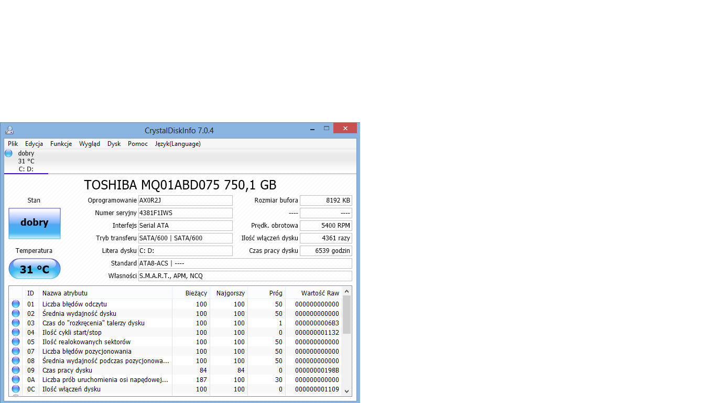Click the Własności S.M.A.R.T., APM, NCQ field
This screenshot has height=403, width=716.
(x=245, y=276)
